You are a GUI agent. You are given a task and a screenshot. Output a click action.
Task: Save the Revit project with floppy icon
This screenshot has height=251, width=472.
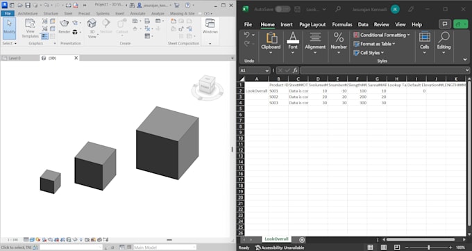(28, 5)
